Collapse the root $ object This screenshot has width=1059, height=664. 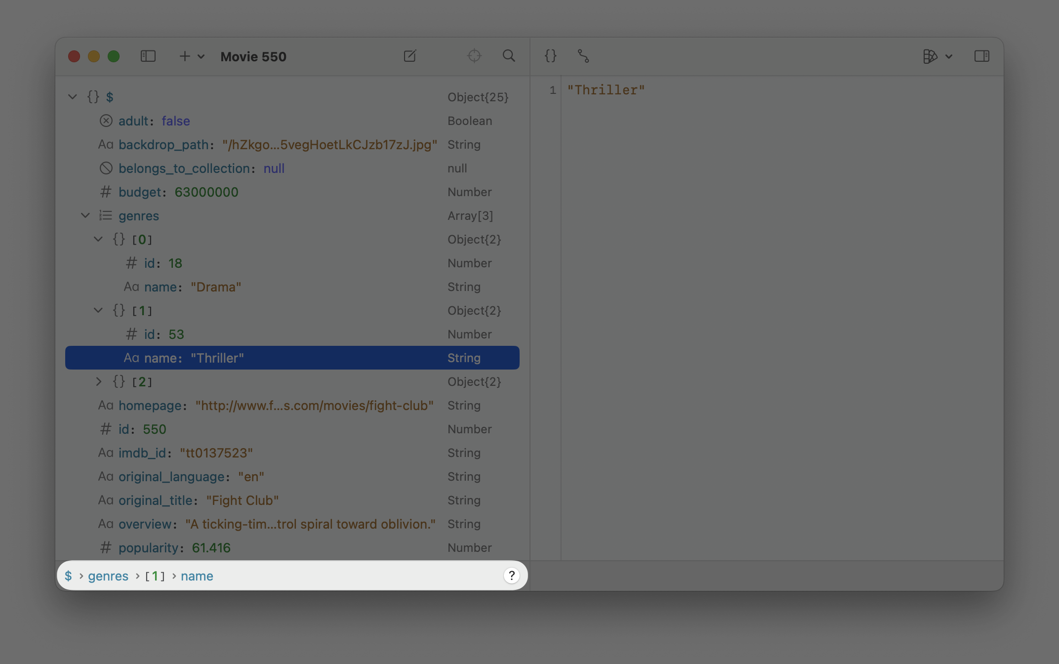(x=73, y=96)
